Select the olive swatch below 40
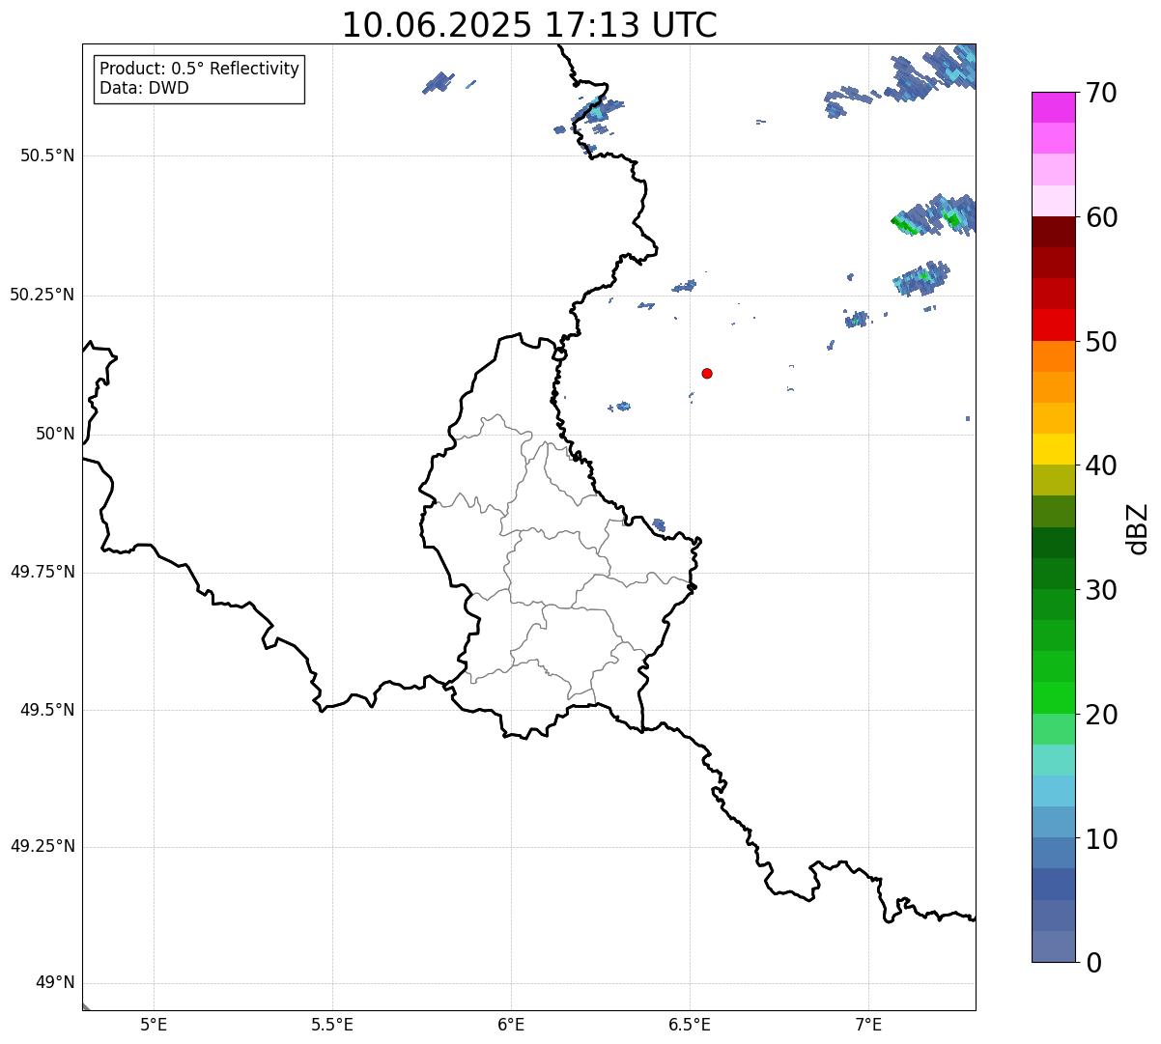 click(x=1053, y=480)
